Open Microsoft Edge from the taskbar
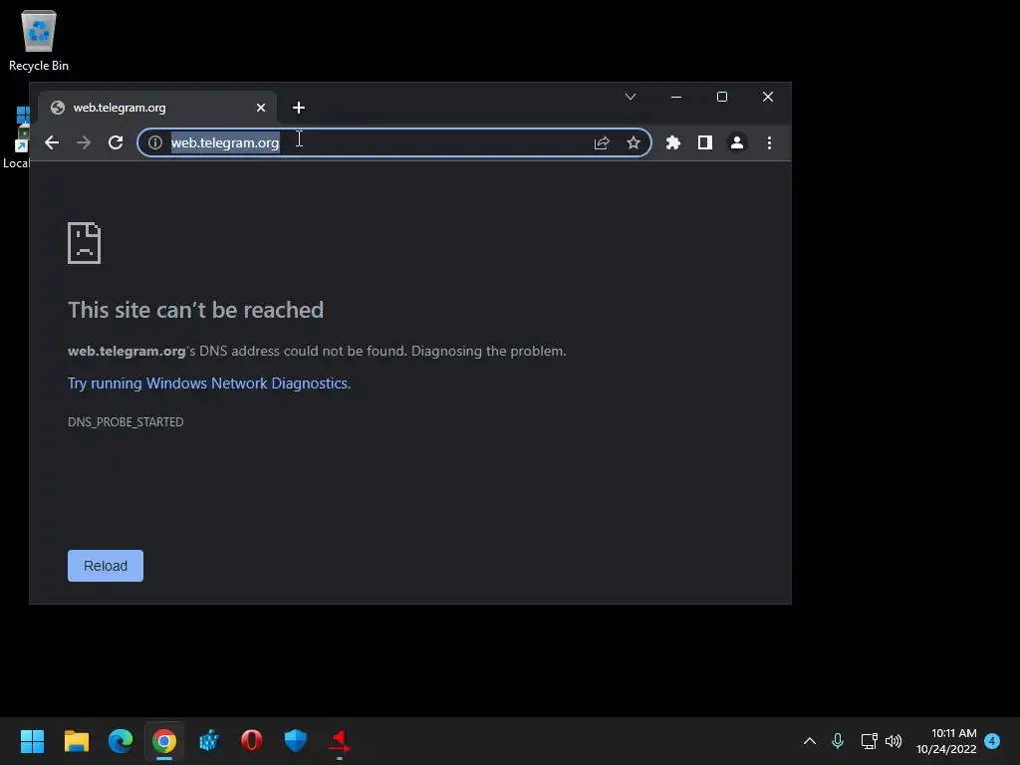The width and height of the screenshot is (1020, 765). (x=121, y=740)
